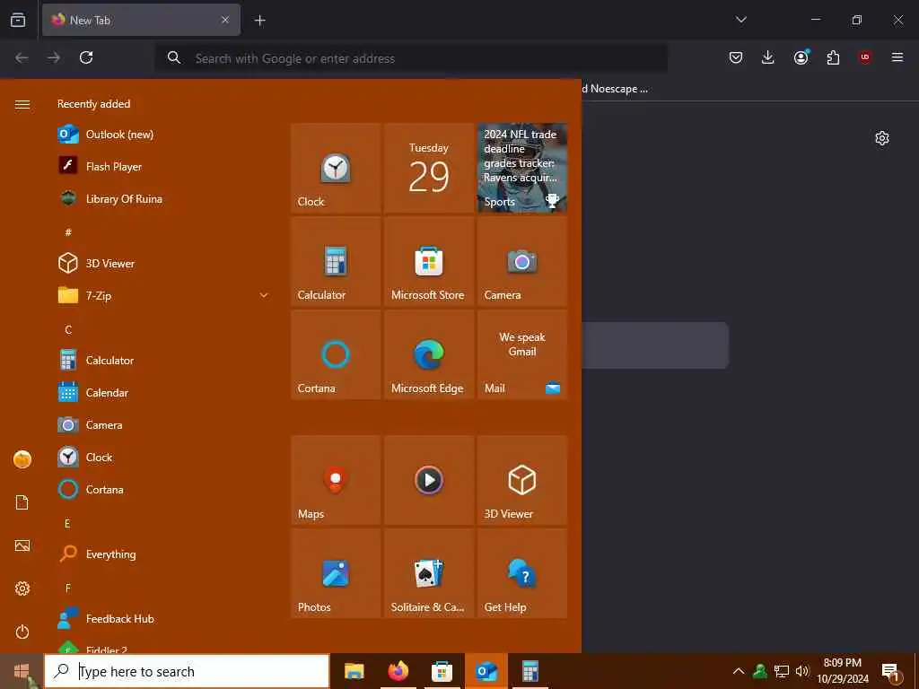Open Microsoft Store from the taskbar

[x=442, y=671]
